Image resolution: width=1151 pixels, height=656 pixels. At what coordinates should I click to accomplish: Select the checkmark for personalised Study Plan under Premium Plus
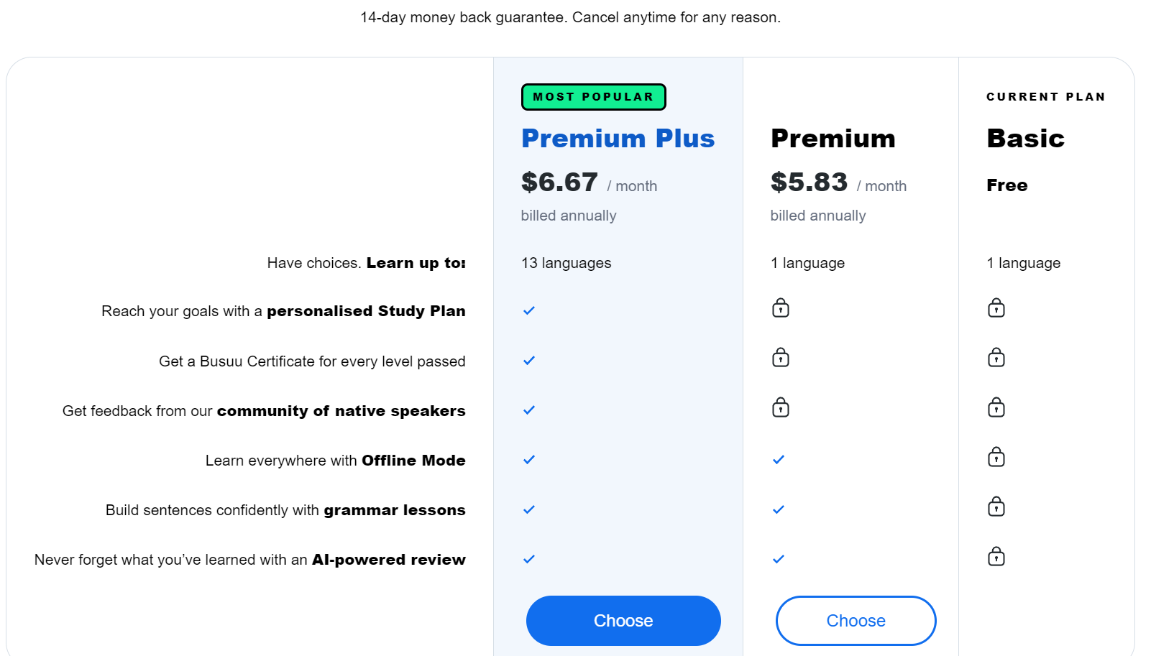(528, 310)
